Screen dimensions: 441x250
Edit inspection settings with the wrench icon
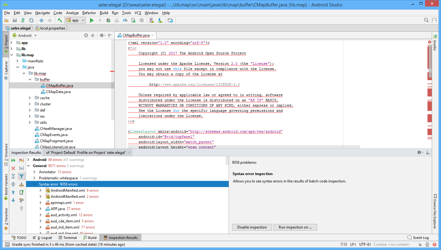coord(22,200)
